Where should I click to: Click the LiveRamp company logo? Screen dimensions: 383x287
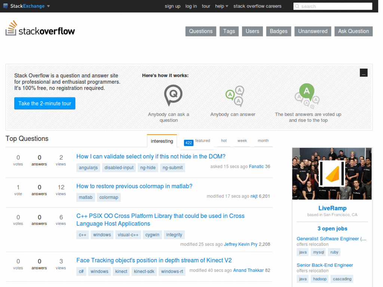(x=331, y=173)
